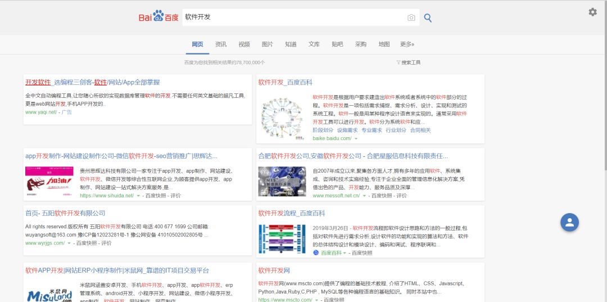The height and width of the screenshot is (302, 607).
Task: Switch to the 视频 tab
Action: [x=244, y=44]
